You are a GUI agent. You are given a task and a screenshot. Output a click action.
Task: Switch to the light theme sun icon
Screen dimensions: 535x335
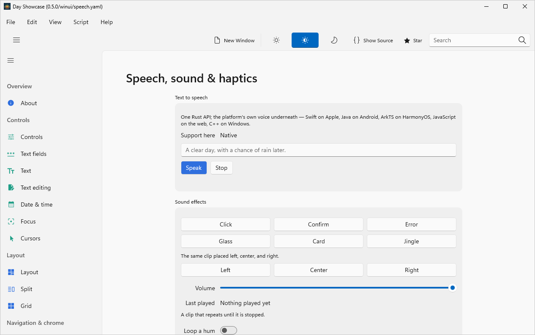[276, 40]
